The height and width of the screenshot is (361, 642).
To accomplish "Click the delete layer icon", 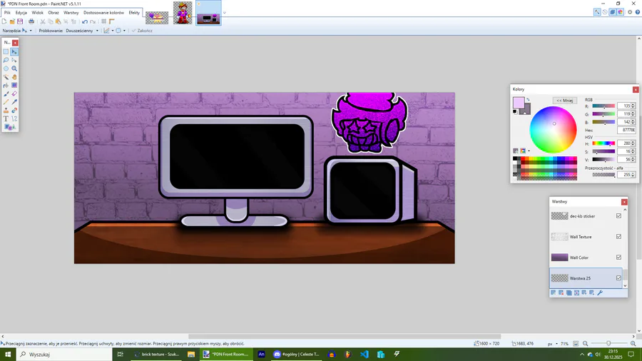I will [x=561, y=293].
